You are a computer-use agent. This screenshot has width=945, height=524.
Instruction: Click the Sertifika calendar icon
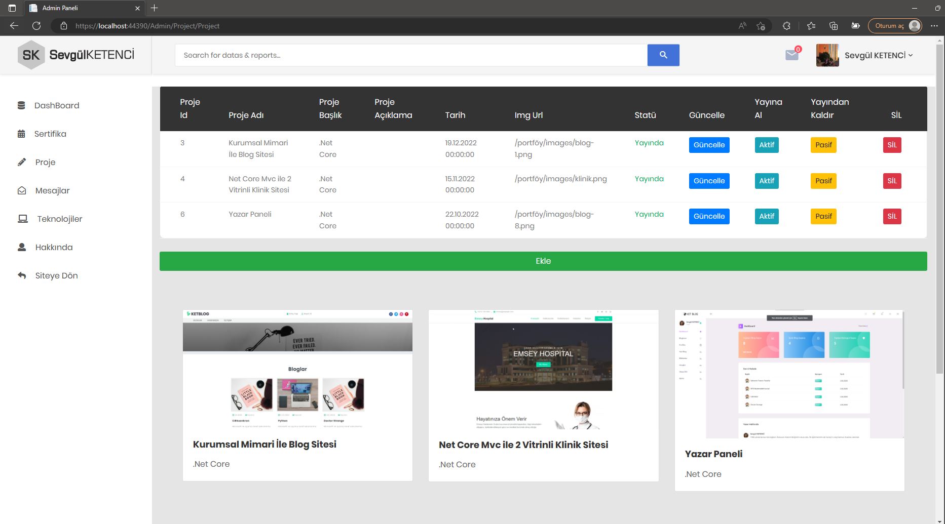tap(21, 134)
